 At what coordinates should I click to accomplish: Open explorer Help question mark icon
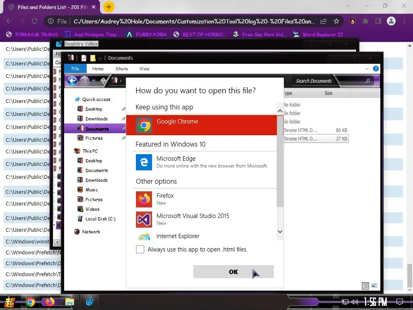(x=376, y=69)
